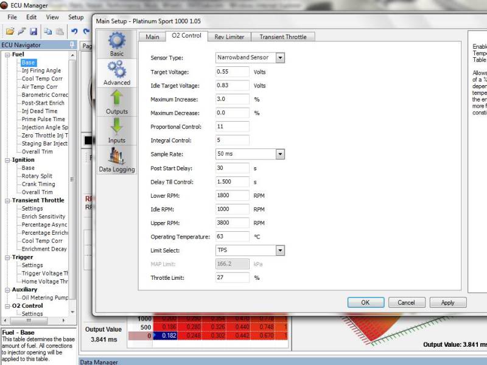Click the Copy toolbar icon

[x=48, y=31]
